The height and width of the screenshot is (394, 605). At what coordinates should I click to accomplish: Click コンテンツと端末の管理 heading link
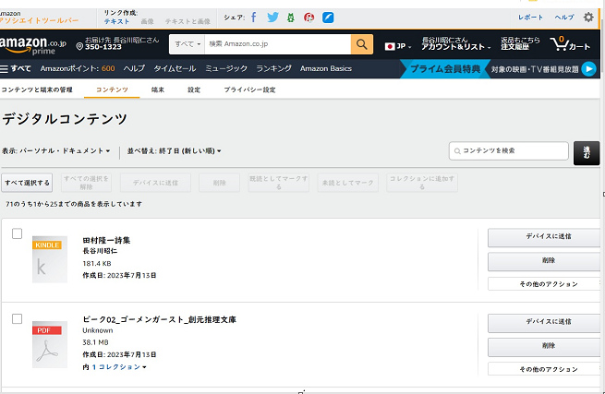(37, 90)
